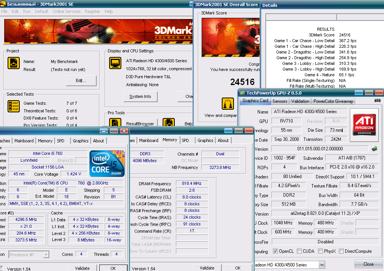Open the Default menu in 3DMark
The image size is (384, 271).
coord(41,11)
